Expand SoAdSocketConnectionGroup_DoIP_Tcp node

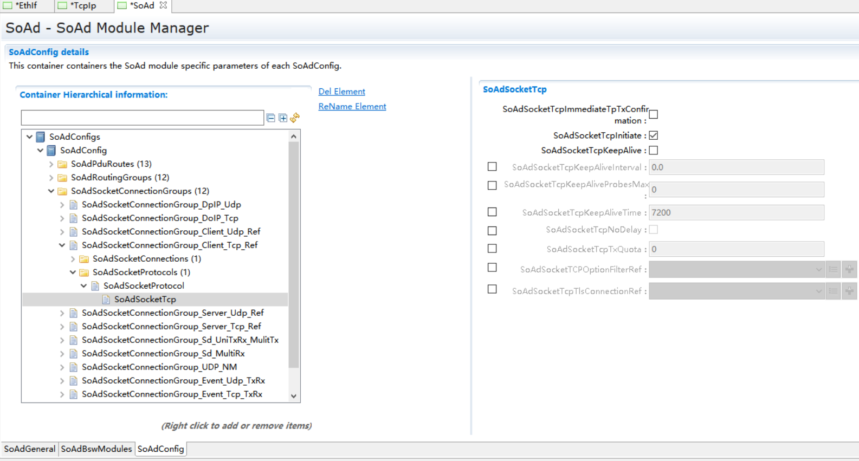click(62, 218)
